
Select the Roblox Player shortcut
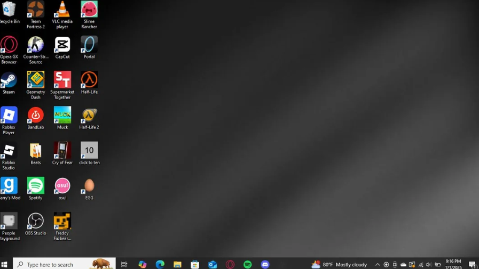[x=9, y=120]
